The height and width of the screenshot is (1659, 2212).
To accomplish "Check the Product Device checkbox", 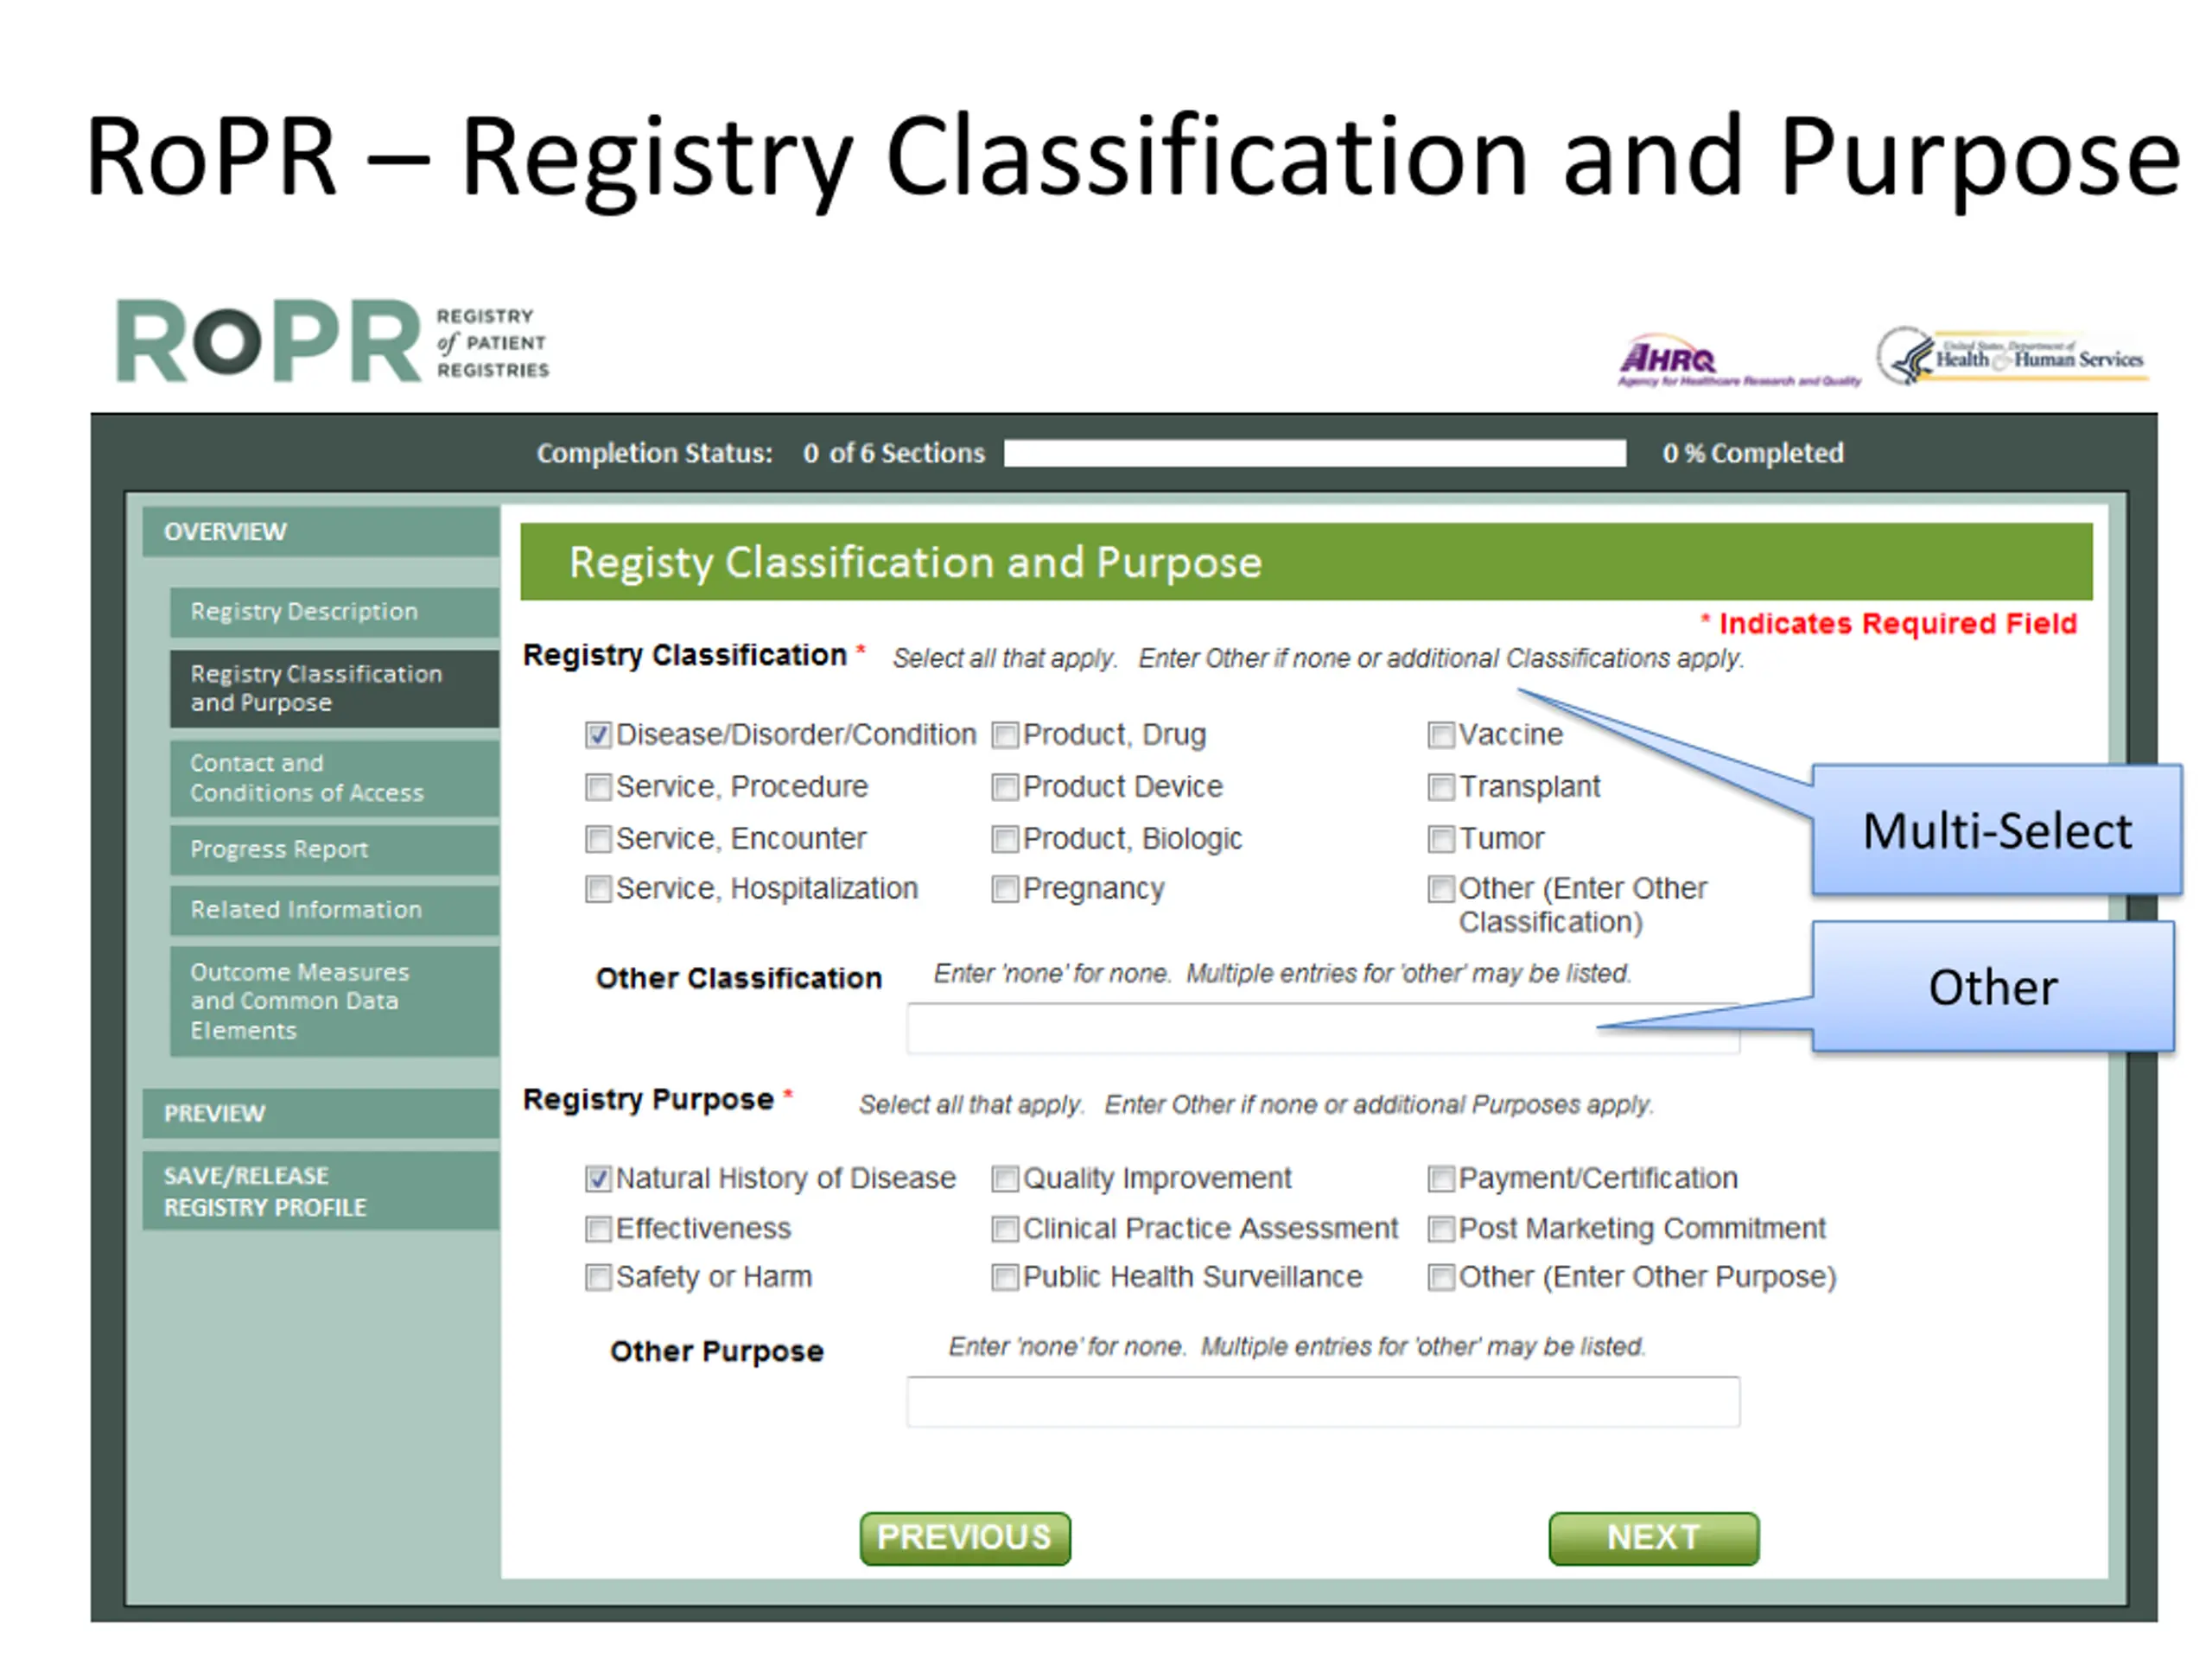I will (1005, 788).
